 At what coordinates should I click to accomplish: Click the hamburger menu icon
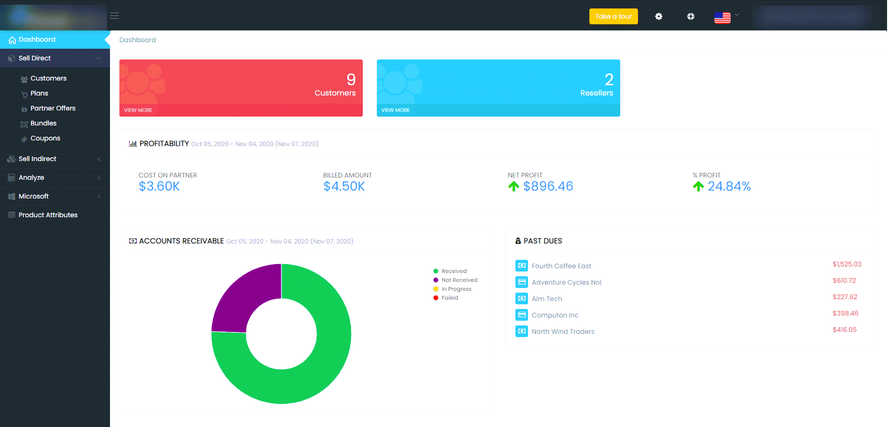[x=115, y=16]
